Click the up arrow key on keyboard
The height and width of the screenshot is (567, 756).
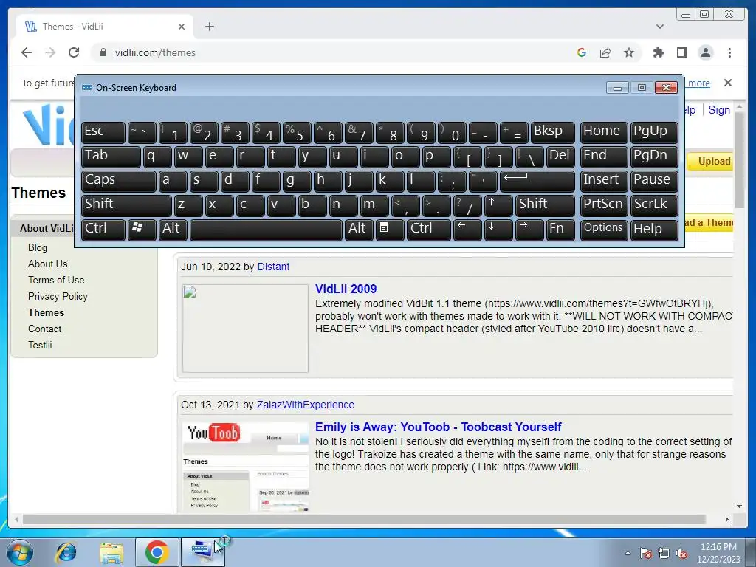pyautogui.click(x=498, y=205)
